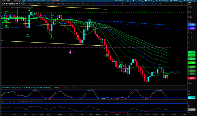
Task: Select the StochasticSlow study title
Action: click(26, 87)
